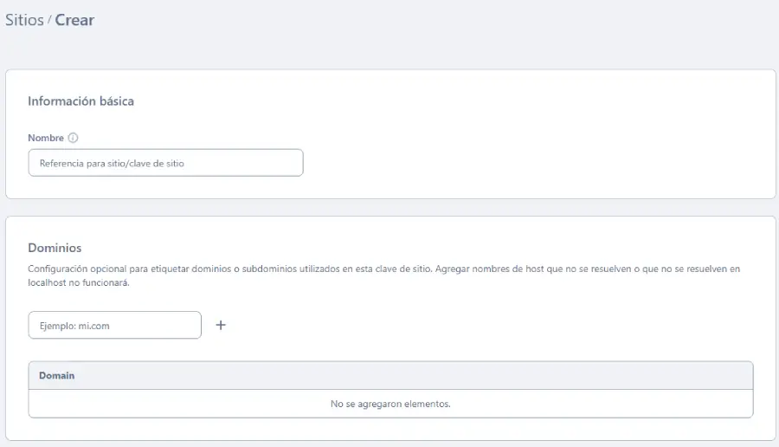Image resolution: width=779 pixels, height=447 pixels.
Task: Click the 'Ejemplo: mi.com' domain field
Action: [x=114, y=326]
